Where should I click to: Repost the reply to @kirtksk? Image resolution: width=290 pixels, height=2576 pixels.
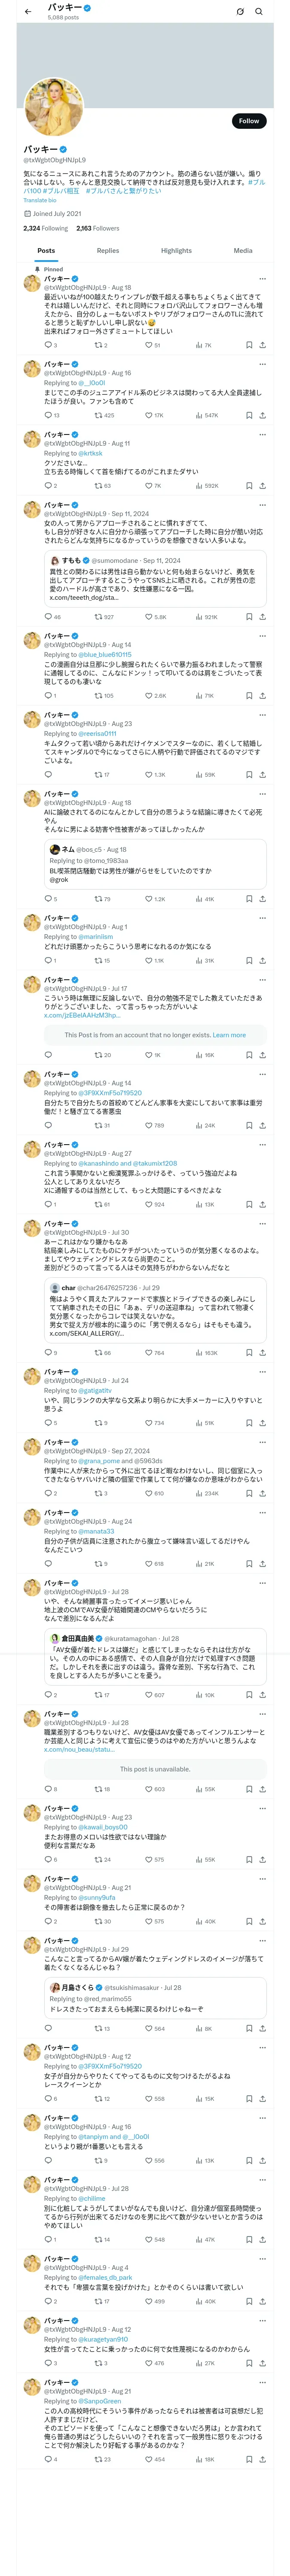98,486
